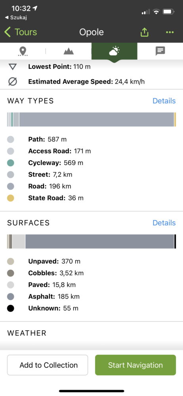
Task: Select the green Cycleway color swatch
Action: pos(11,163)
